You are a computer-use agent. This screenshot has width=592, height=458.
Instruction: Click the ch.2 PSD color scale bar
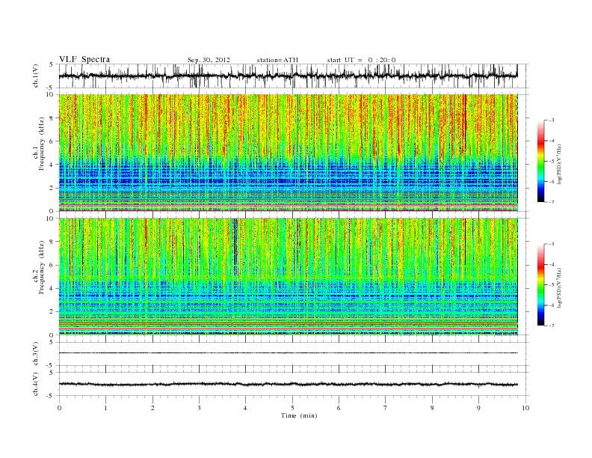pyautogui.click(x=541, y=285)
